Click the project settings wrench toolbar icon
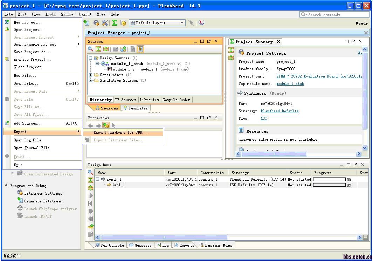Screen dimensions: 373x261 click(105, 23)
